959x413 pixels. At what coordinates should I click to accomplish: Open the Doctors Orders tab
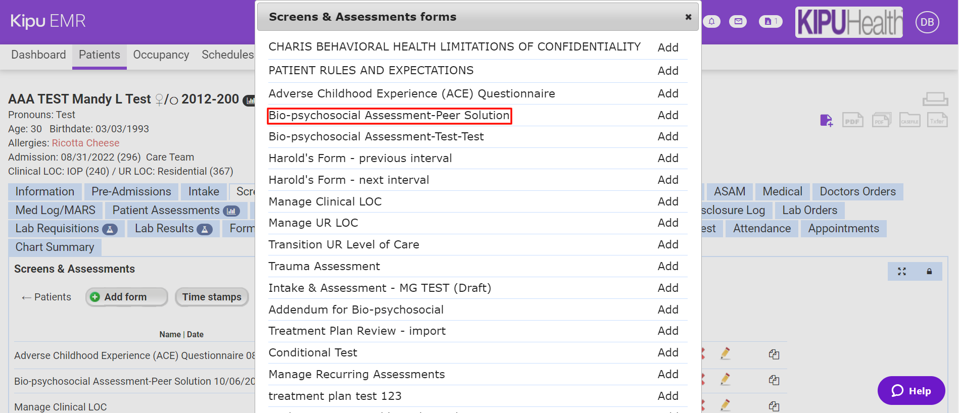pyautogui.click(x=857, y=192)
